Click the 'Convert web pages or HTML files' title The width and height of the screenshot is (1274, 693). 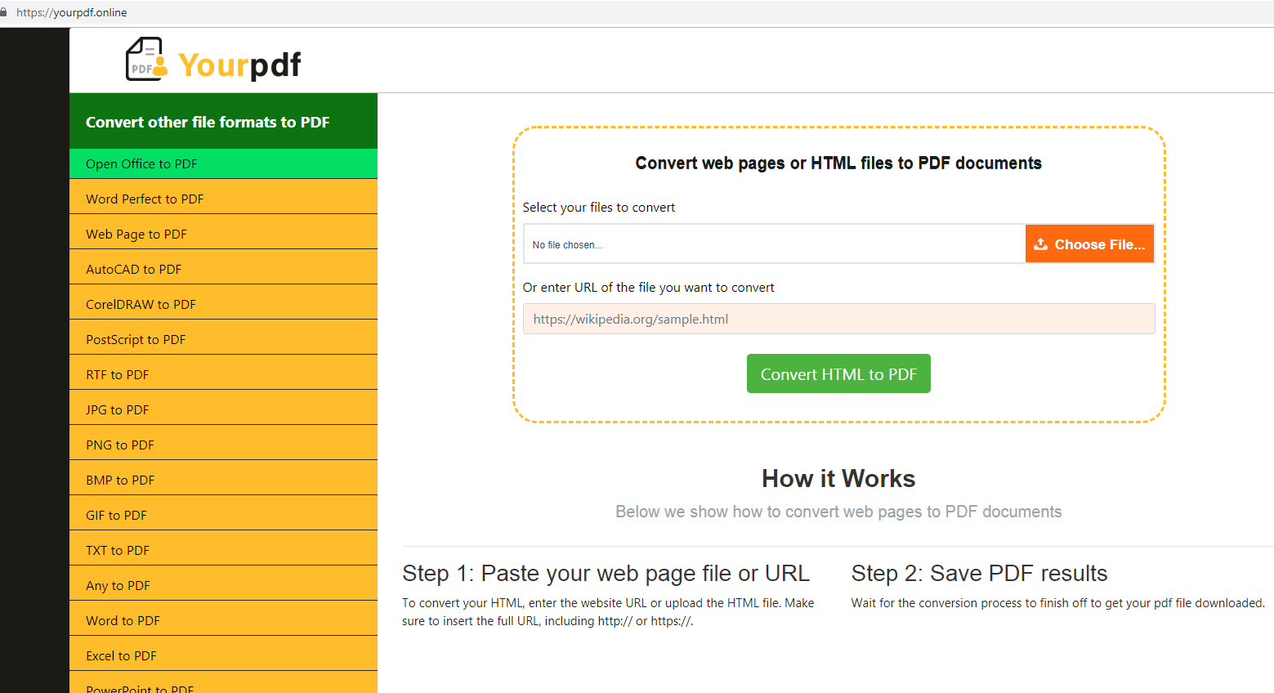click(x=838, y=163)
